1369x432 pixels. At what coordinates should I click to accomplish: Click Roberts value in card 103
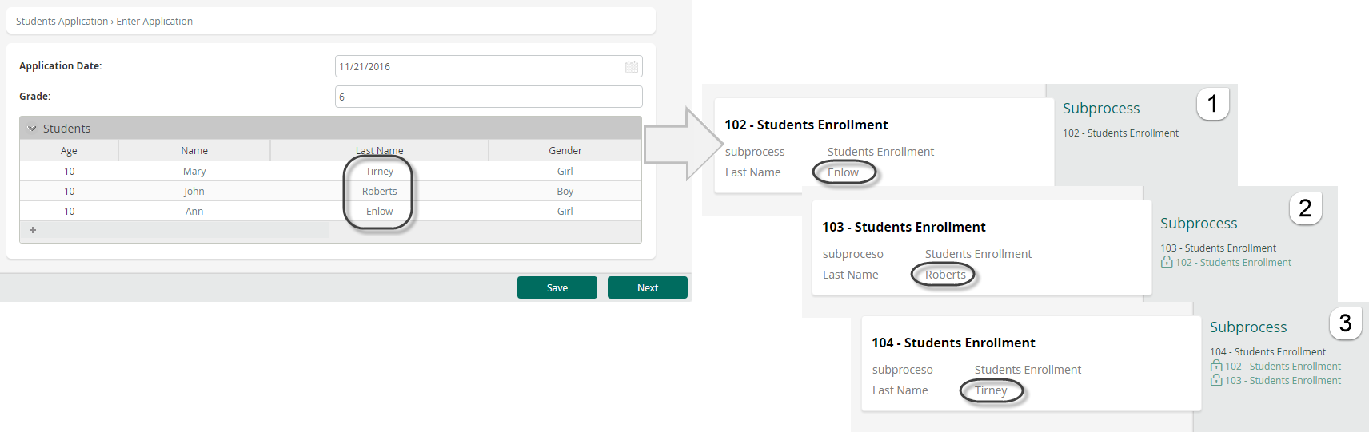[945, 275]
